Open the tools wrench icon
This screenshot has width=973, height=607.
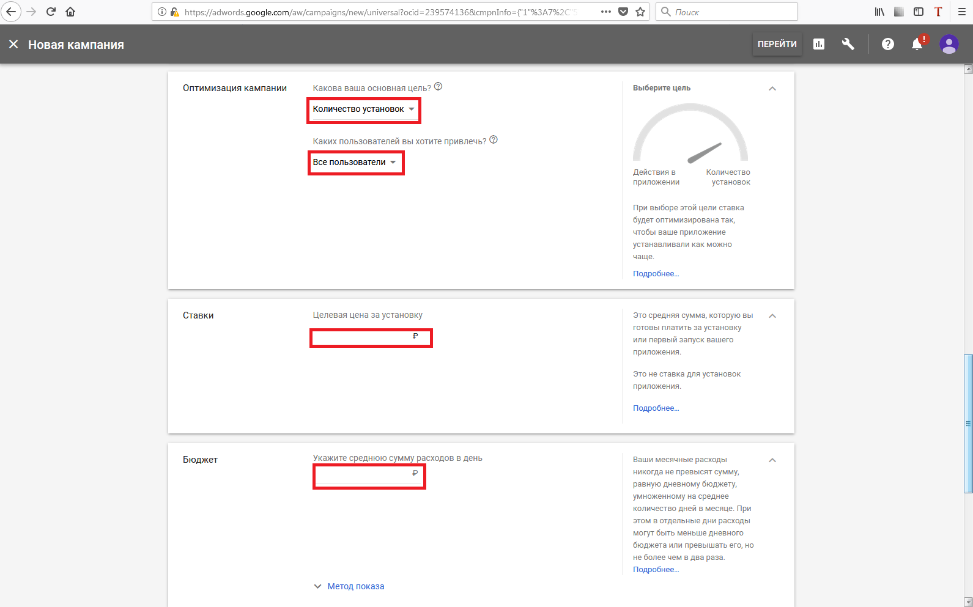pyautogui.click(x=848, y=44)
